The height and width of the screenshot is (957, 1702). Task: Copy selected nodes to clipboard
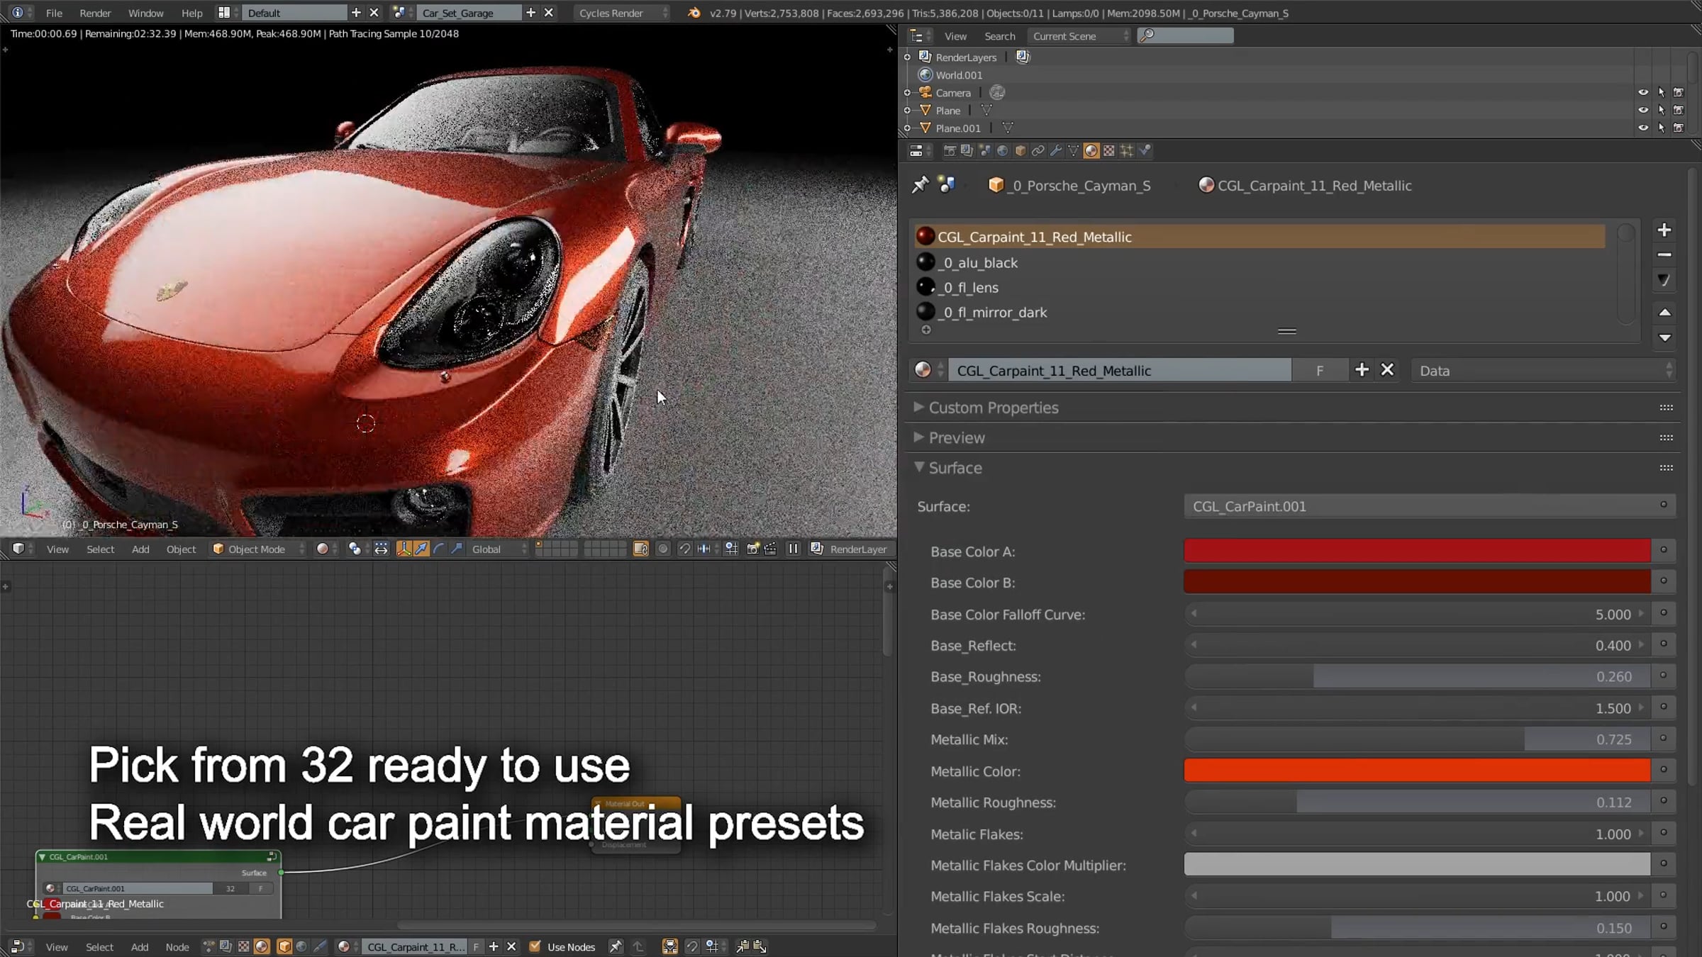point(742,946)
